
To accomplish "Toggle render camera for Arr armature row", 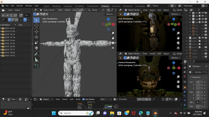I will (x=206, y=25).
